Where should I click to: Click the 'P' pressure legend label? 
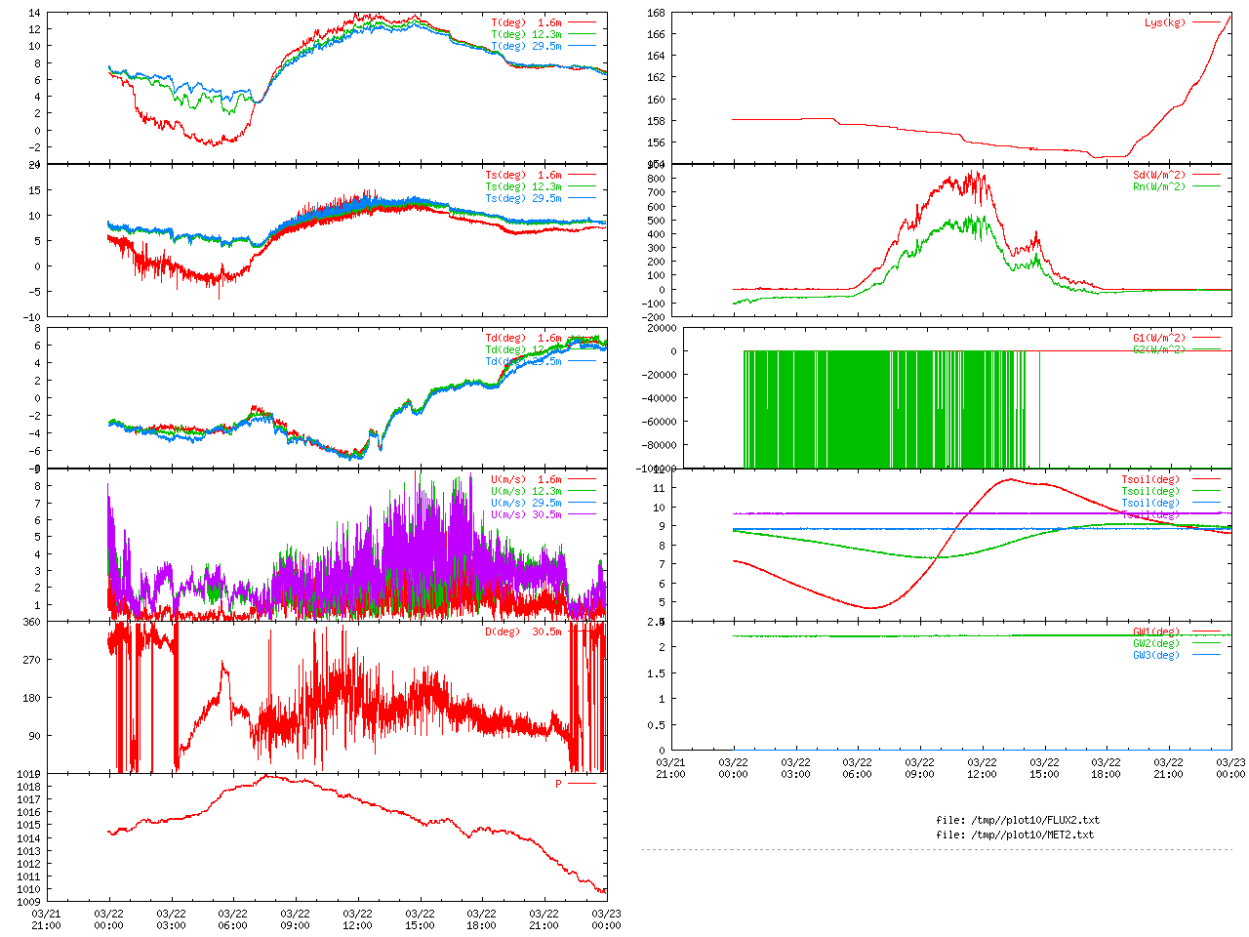559,785
